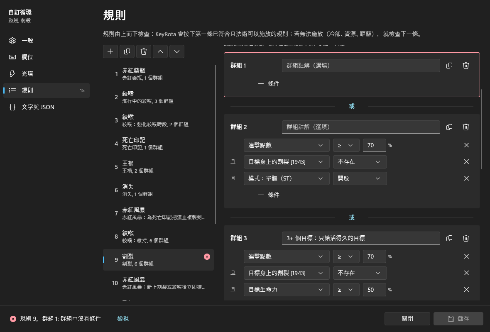Remove 連擊點數 condition in 群組 3

[466, 256]
